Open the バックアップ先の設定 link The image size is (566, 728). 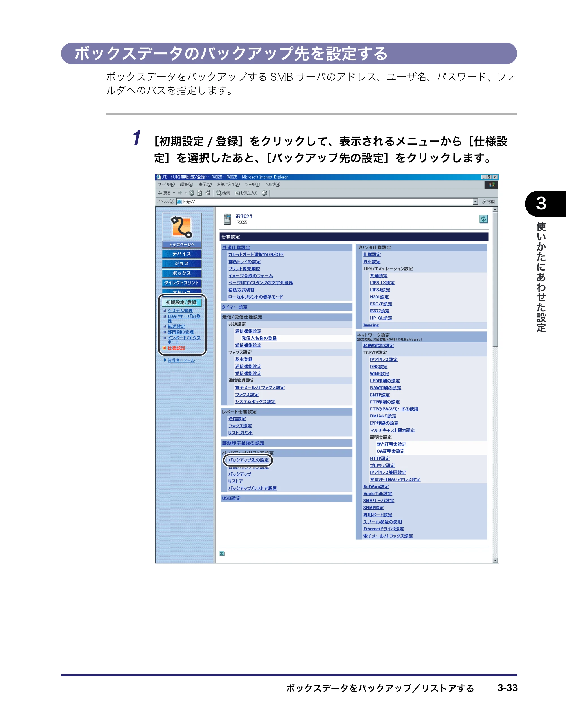248,460
